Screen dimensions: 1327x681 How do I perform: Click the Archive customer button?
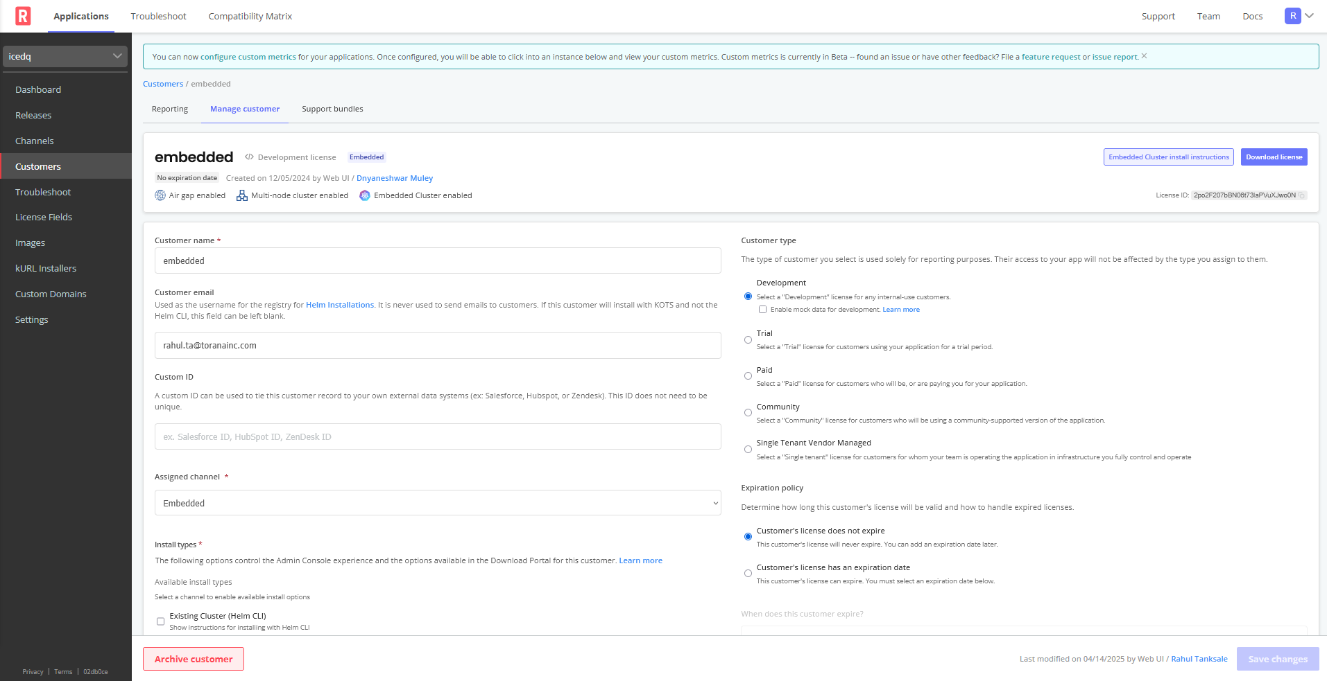[x=194, y=659]
